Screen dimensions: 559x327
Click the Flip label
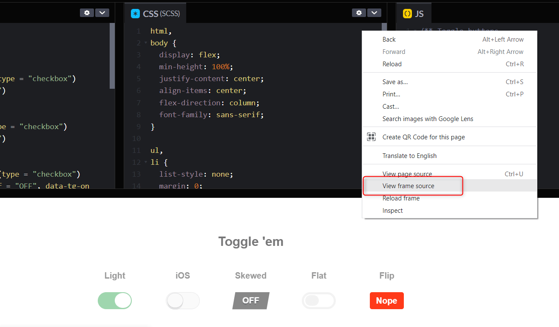click(387, 276)
